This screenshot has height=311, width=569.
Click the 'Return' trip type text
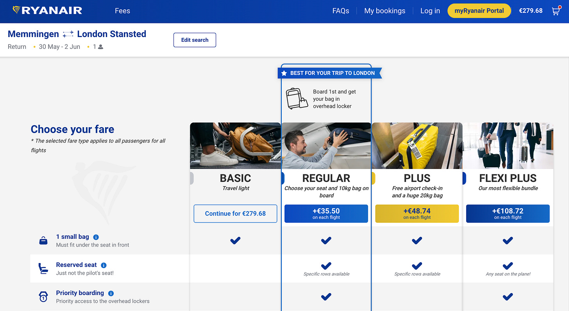pyautogui.click(x=17, y=47)
